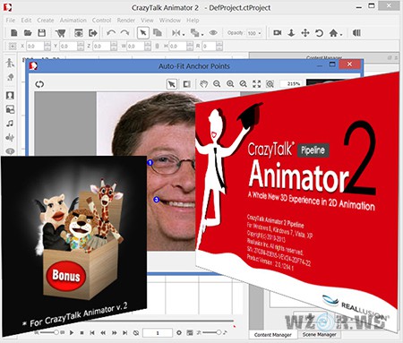Click the Play button in the timeline controls
Screen dimensions: 403x343
point(72,332)
